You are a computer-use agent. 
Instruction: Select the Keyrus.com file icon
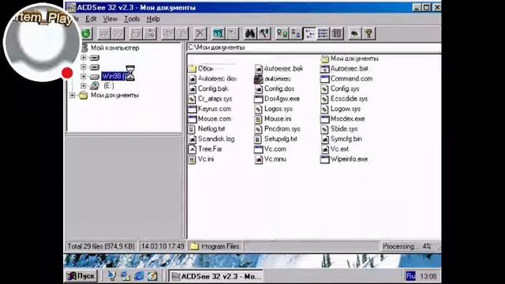pos(193,109)
